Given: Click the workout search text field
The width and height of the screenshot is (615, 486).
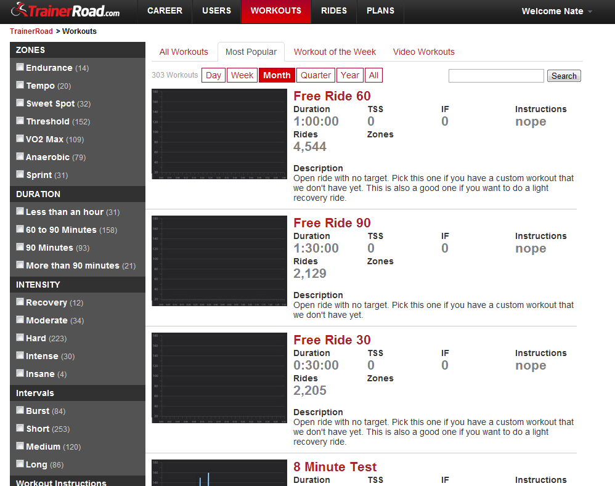Looking at the screenshot, I should point(496,76).
